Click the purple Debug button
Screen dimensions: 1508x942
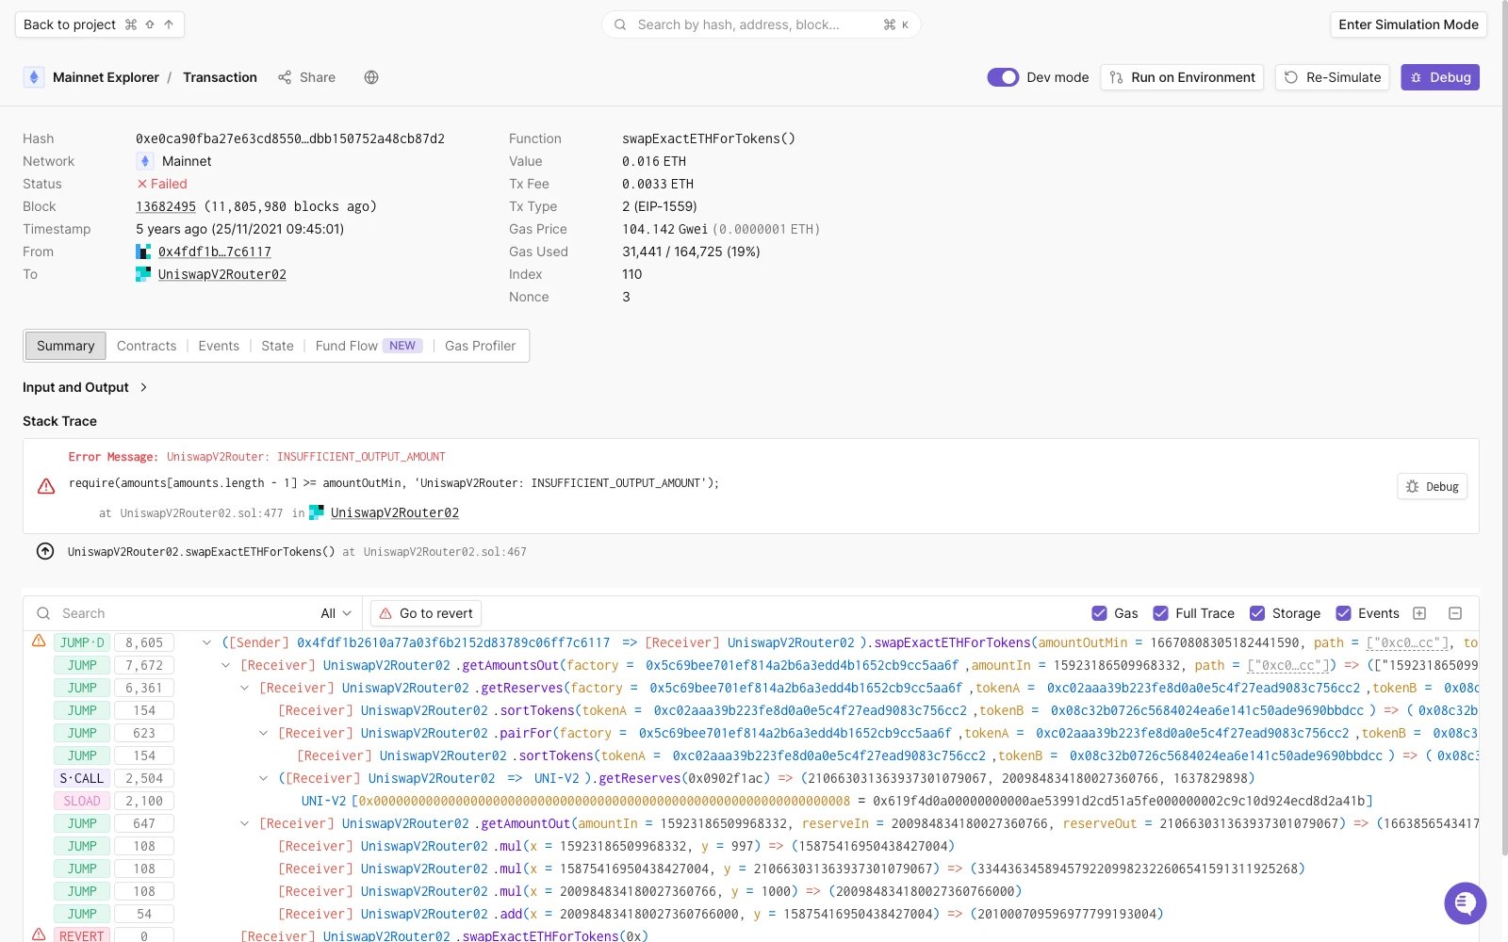pos(1440,77)
